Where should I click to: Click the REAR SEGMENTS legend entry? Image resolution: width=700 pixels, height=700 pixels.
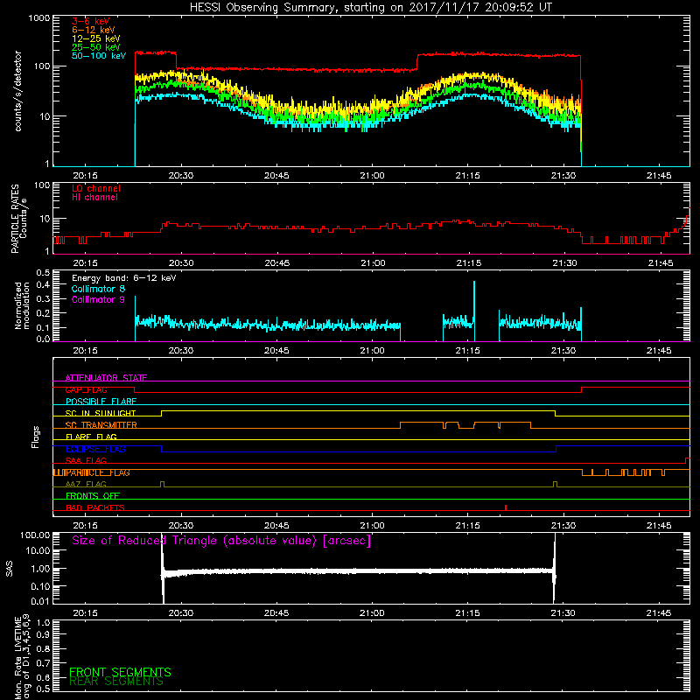click(116, 682)
